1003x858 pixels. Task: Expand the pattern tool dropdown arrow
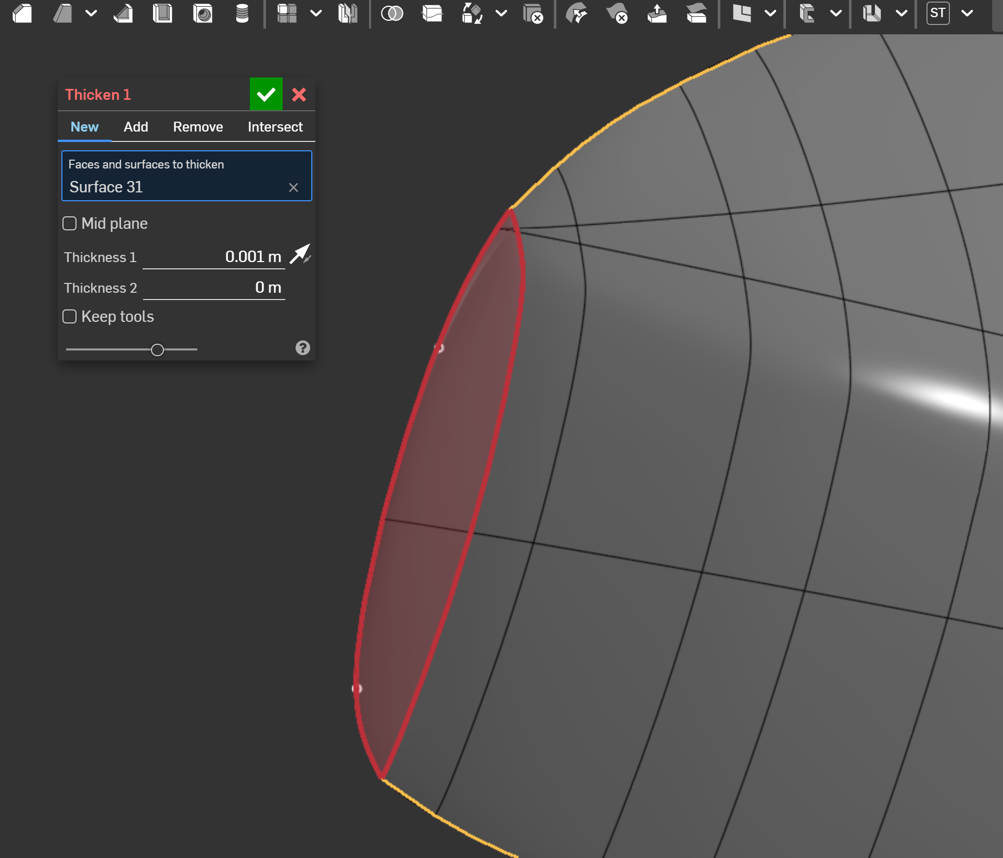(316, 14)
